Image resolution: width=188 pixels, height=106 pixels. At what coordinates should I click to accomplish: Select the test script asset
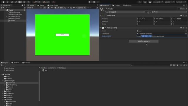pos(45,70)
